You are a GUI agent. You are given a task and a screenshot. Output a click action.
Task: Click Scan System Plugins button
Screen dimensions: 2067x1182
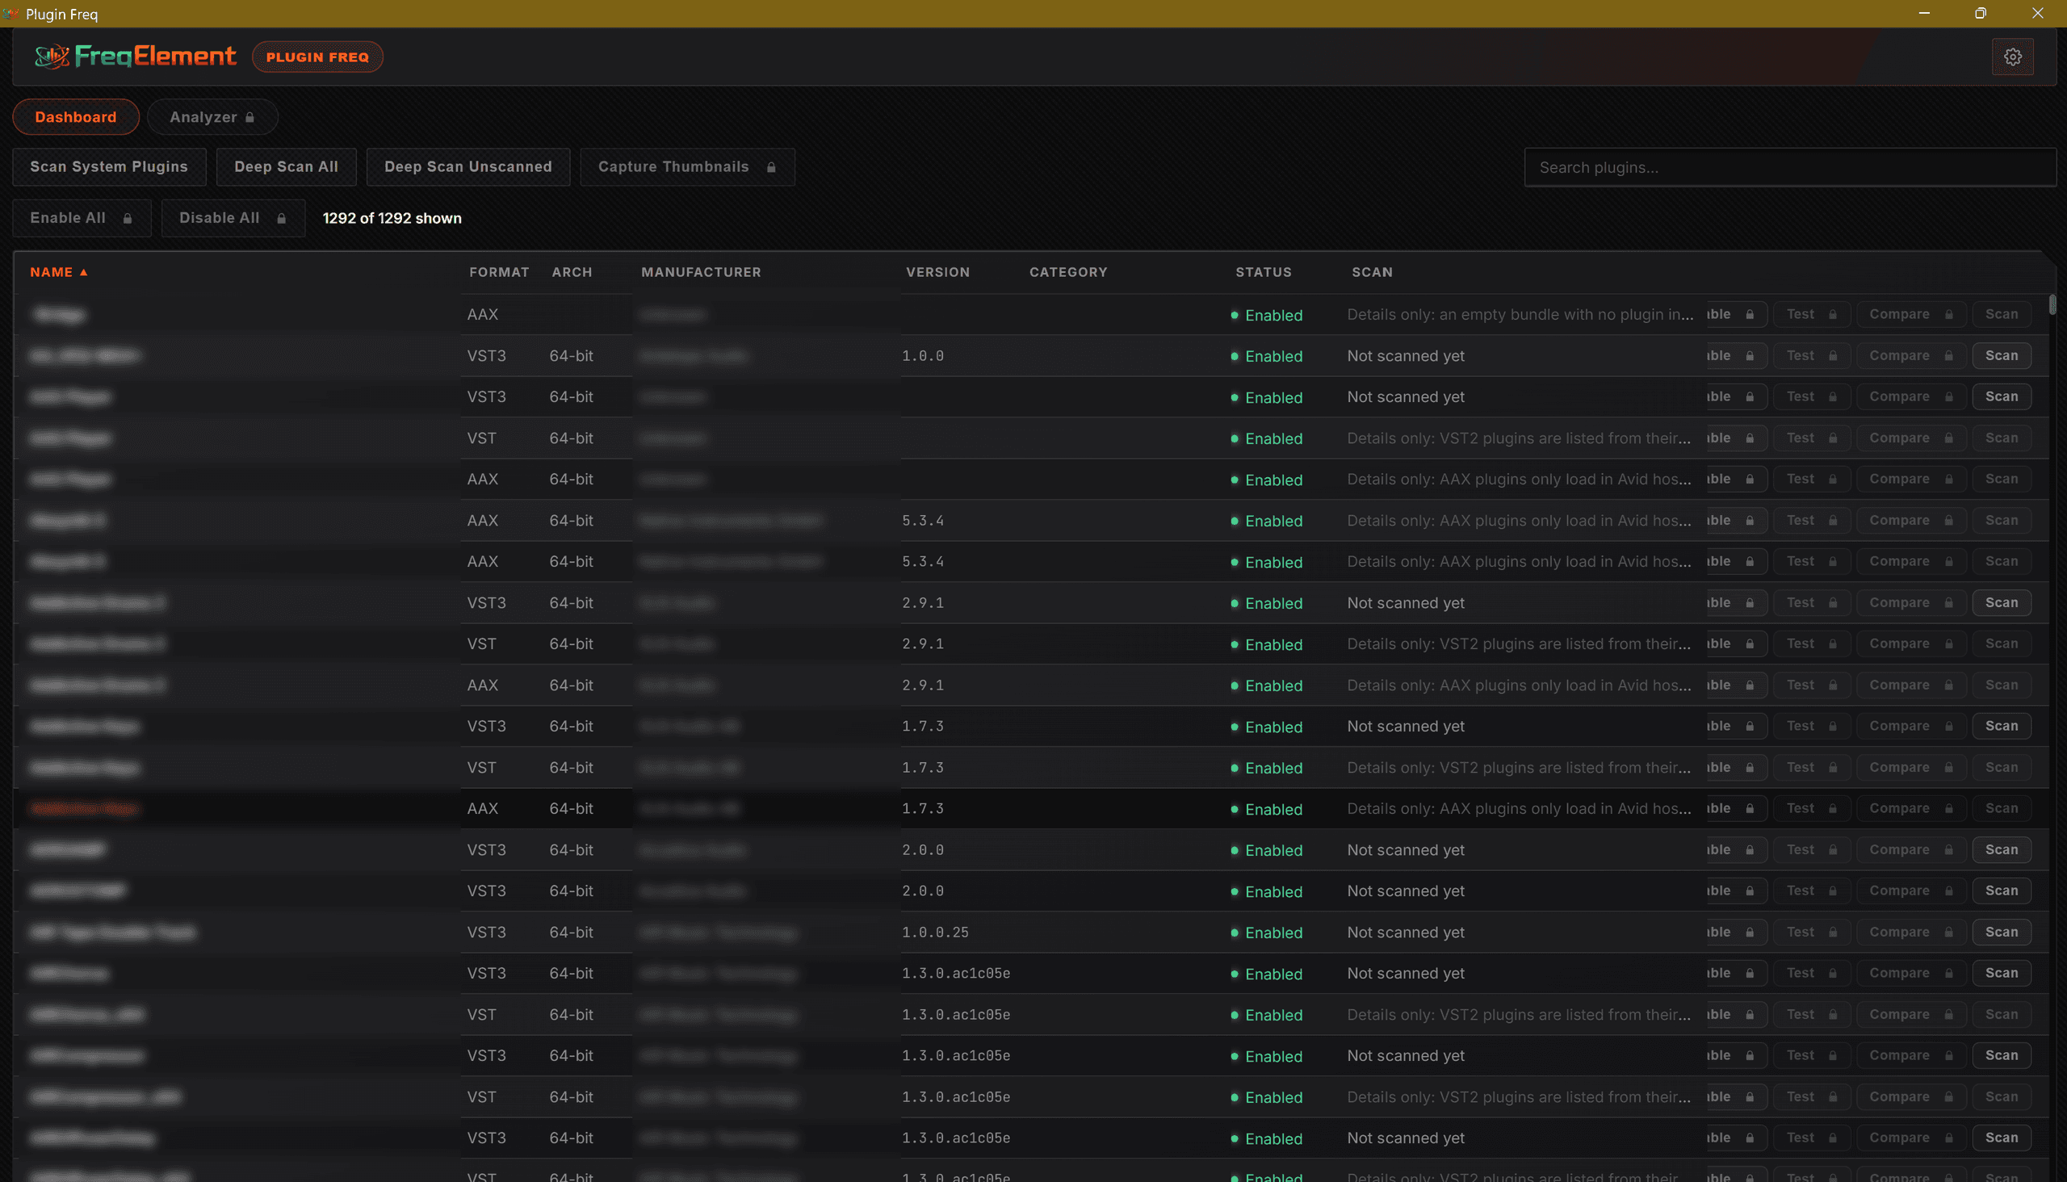click(x=109, y=167)
